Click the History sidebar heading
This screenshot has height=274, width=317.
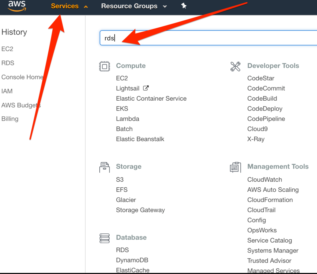(14, 32)
